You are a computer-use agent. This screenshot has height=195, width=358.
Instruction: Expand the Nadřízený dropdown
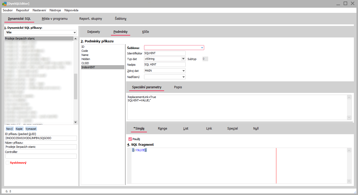tap(183, 77)
